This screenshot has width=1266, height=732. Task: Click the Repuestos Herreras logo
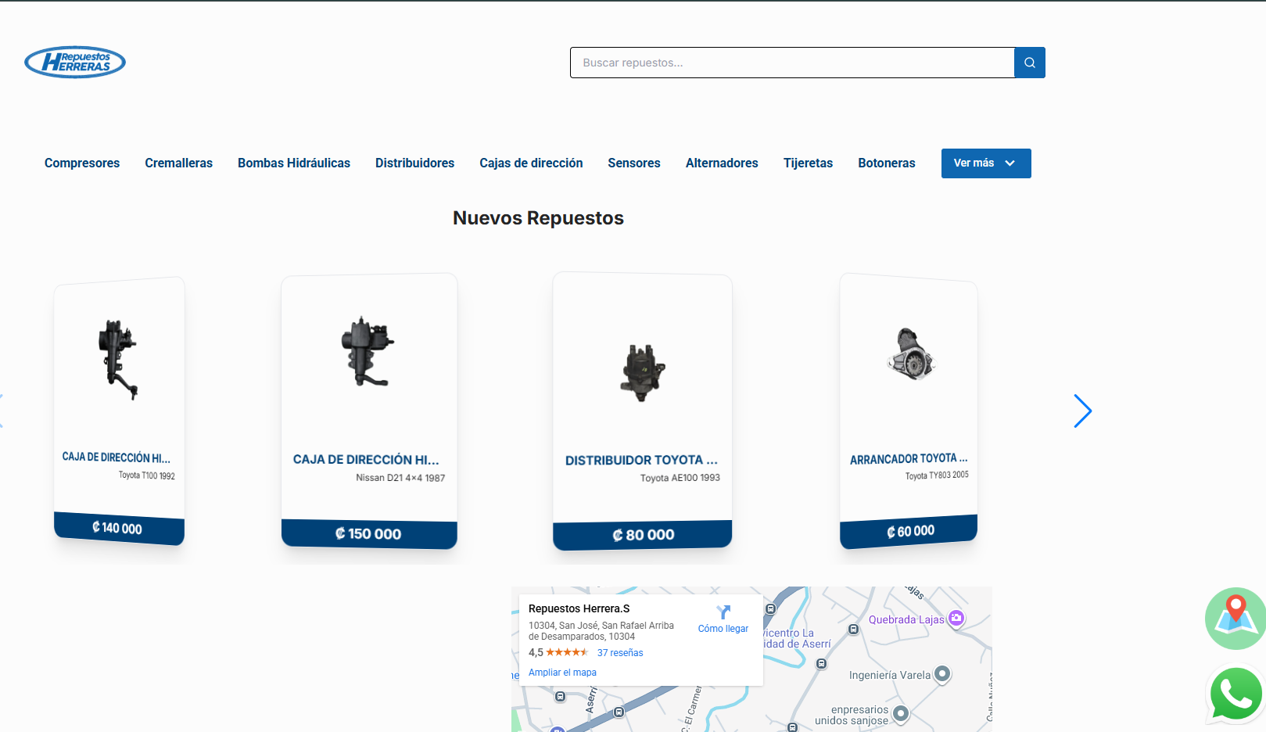point(75,62)
